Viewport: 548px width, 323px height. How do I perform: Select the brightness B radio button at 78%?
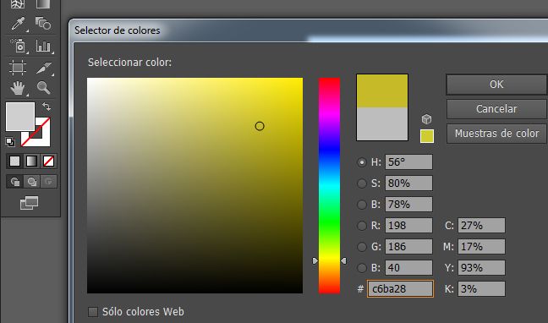362,205
